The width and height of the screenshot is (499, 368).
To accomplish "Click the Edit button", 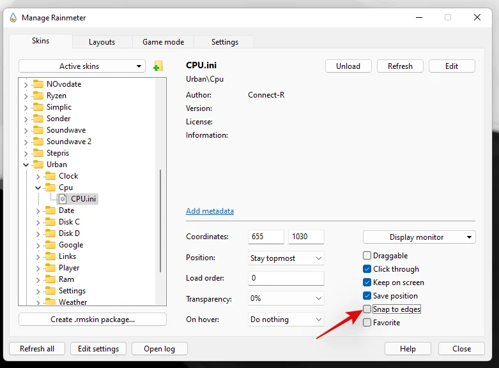I will 452,66.
